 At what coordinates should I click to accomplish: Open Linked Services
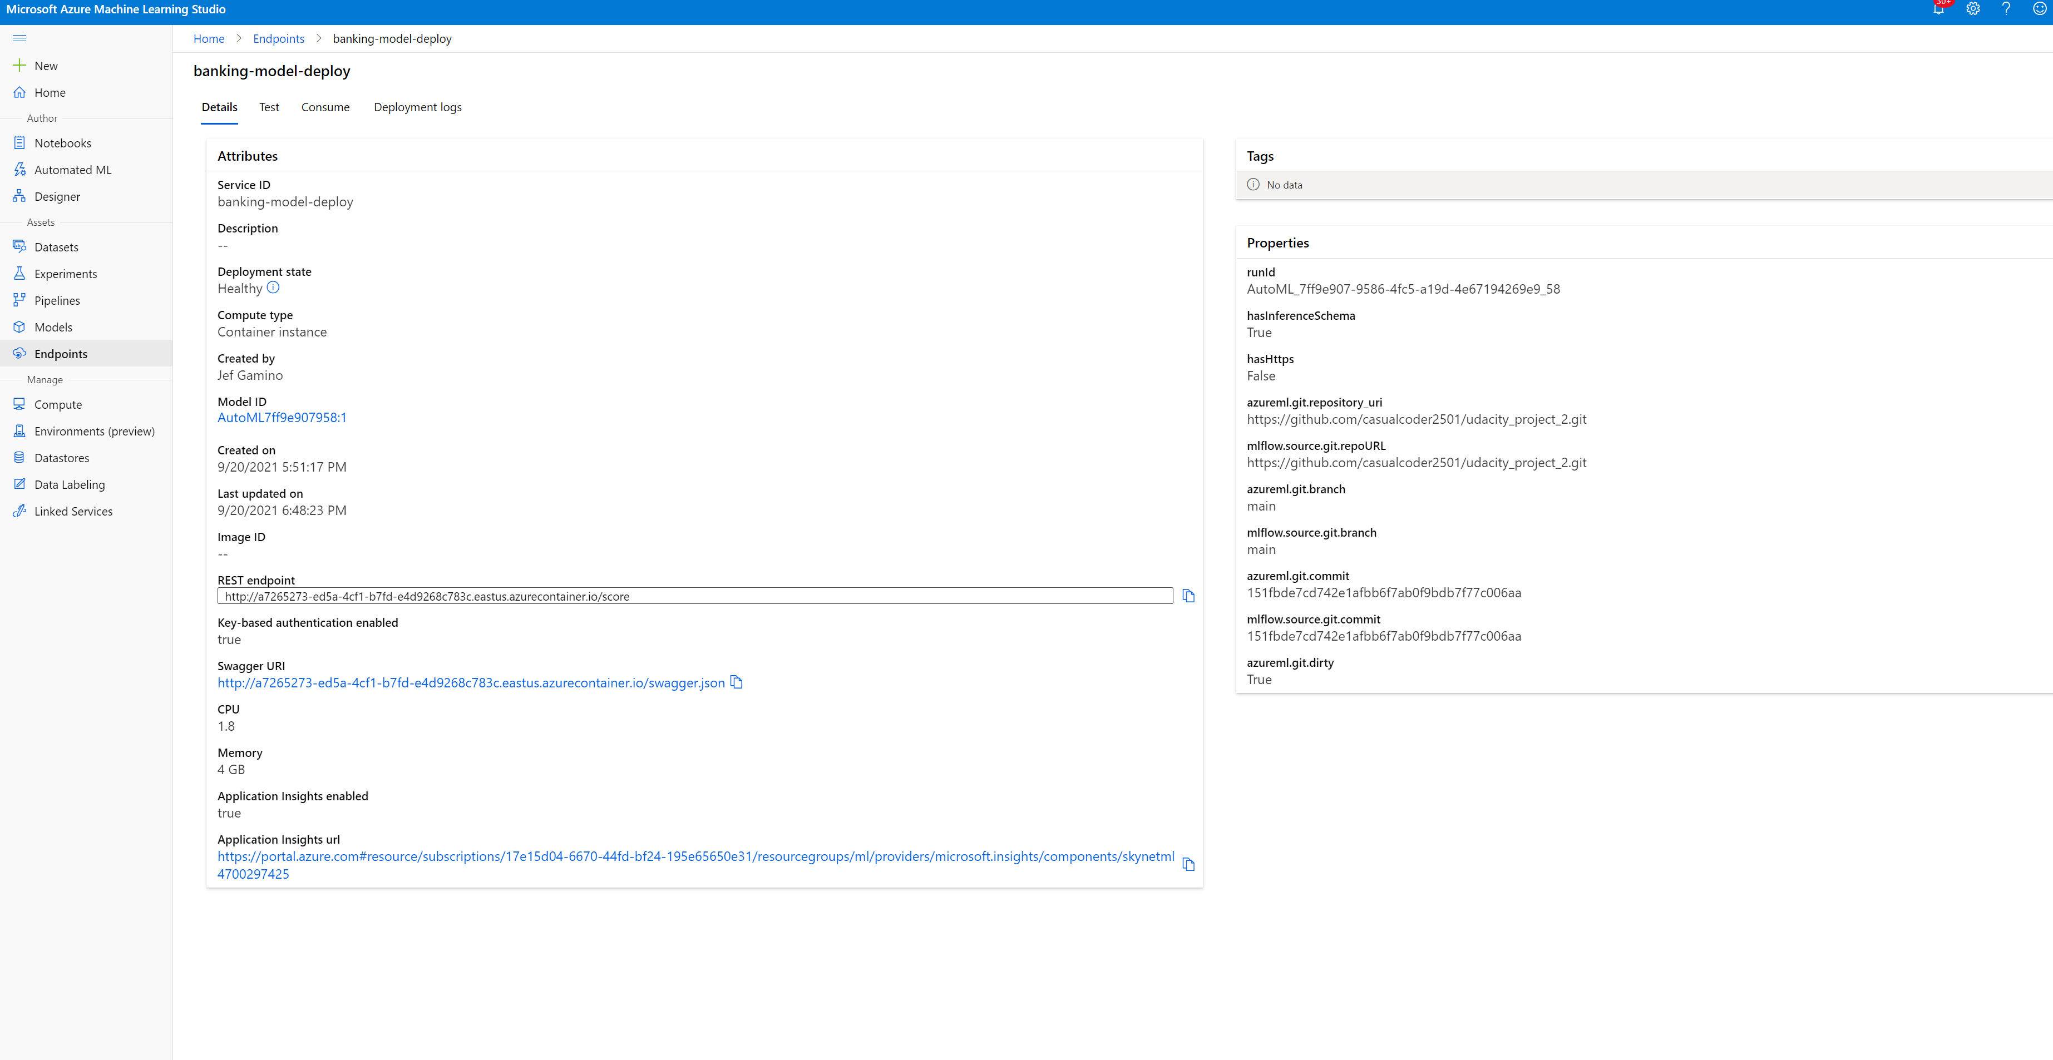coord(72,511)
